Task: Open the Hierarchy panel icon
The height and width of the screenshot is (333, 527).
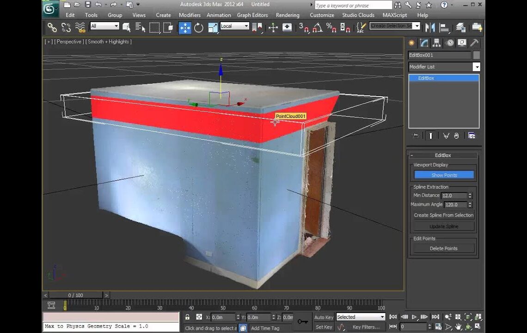Action: [437, 43]
